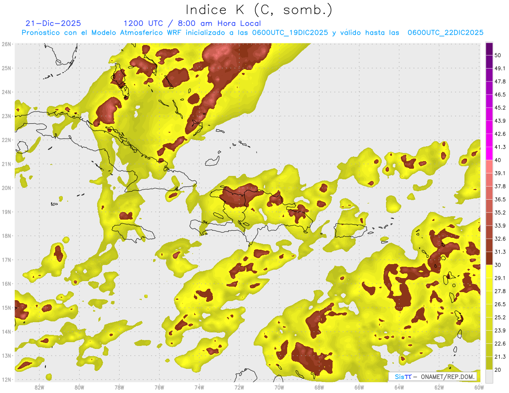This screenshot has width=509, height=393.
Task: Click the colorbar value 40
Action: point(498,160)
